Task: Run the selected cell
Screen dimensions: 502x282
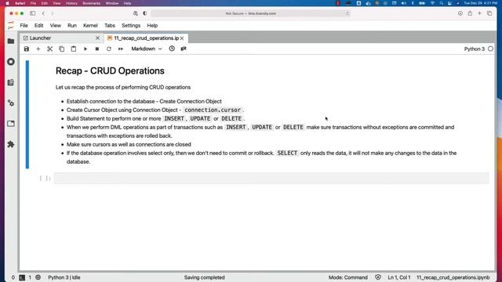Action: (85, 49)
